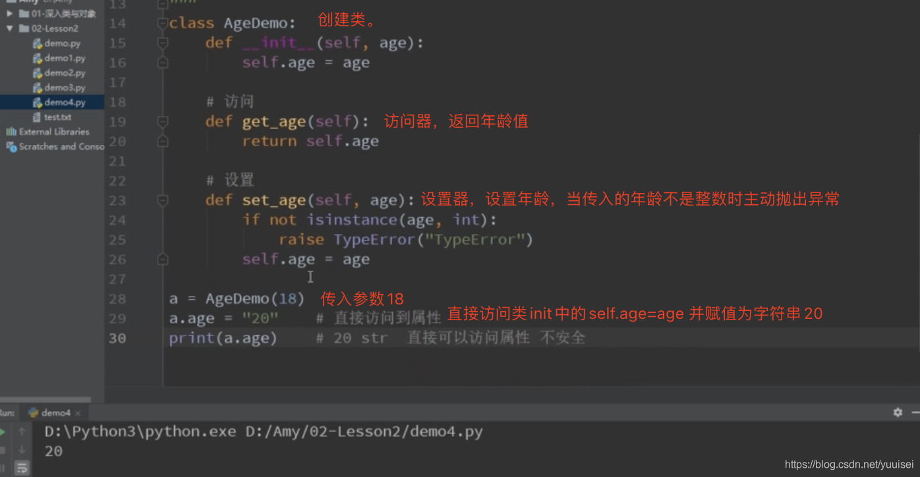Click fold end marker at line 16

163,63
